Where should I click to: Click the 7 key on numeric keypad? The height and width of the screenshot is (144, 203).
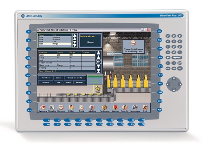click(x=168, y=36)
